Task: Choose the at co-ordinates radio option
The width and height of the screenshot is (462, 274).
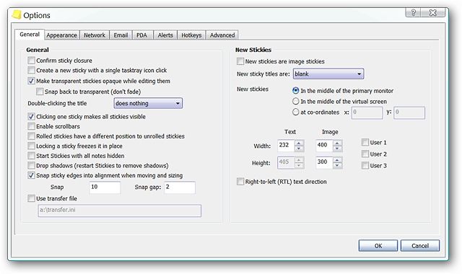Action: coord(295,112)
